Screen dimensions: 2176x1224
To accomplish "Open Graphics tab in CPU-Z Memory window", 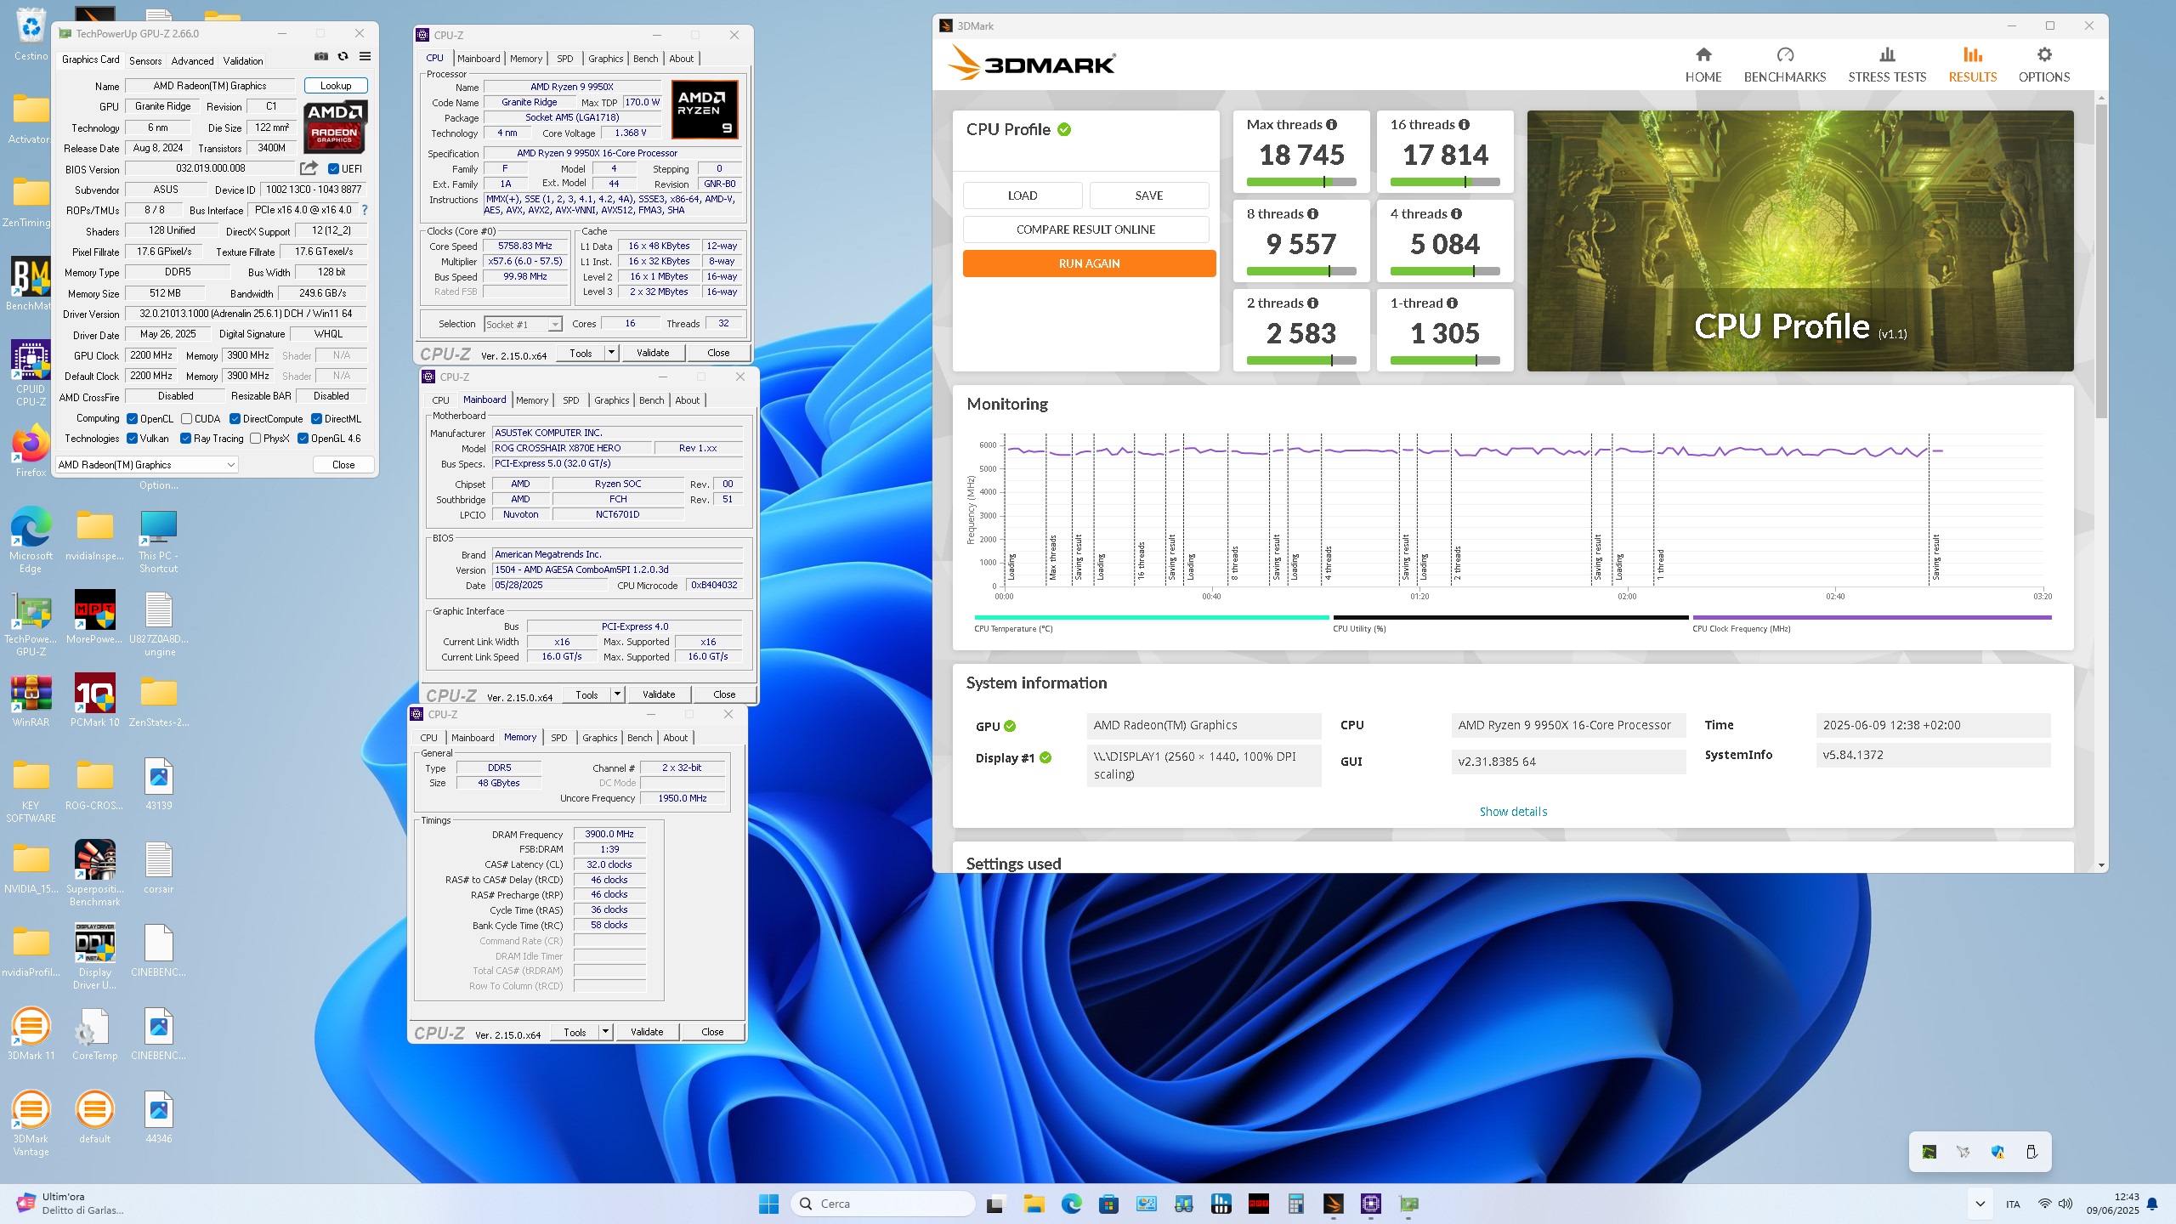I will [x=599, y=738].
